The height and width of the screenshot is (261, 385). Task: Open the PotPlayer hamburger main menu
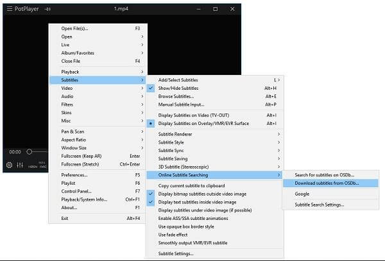[x=10, y=9]
